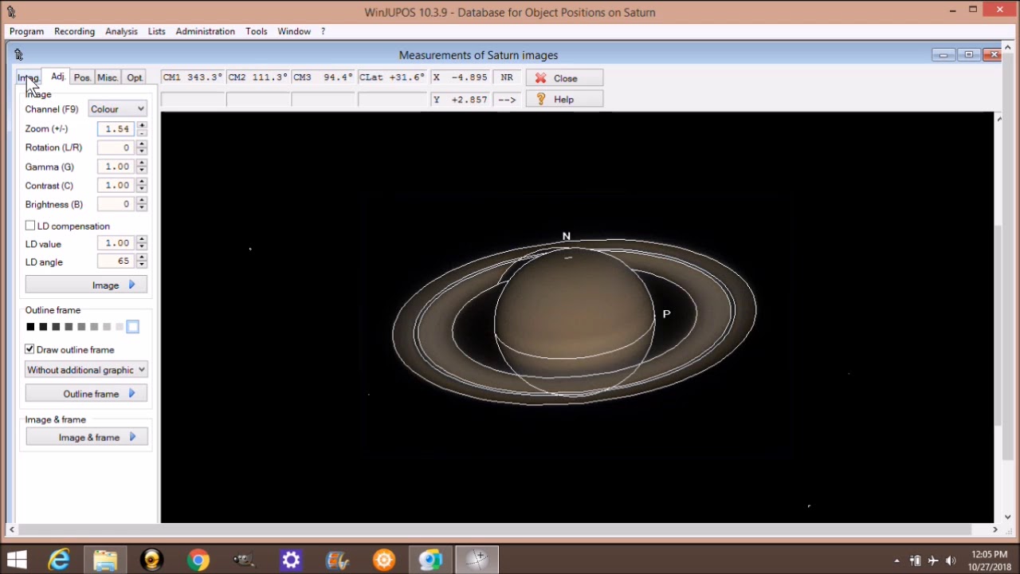The width and height of the screenshot is (1020, 574).
Task: Click the Image apply button
Action: coord(86,285)
